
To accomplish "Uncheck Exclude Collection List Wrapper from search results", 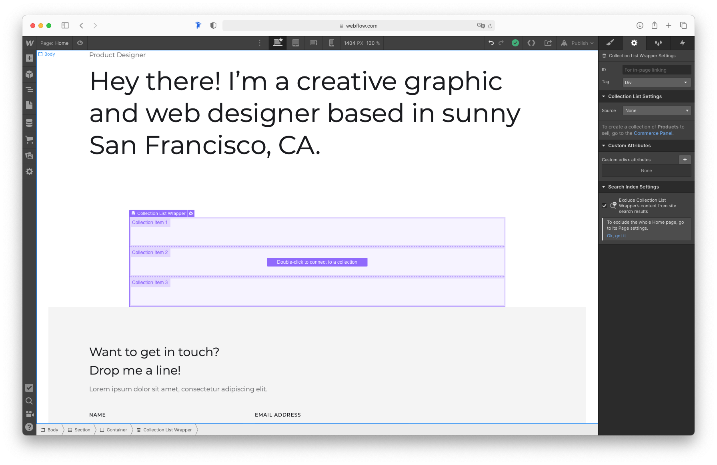I will (605, 206).
